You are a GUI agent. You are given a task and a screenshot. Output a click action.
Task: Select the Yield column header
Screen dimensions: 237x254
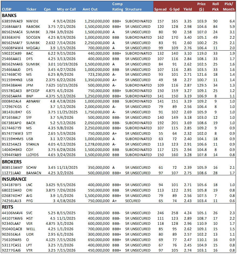[x=188, y=9]
